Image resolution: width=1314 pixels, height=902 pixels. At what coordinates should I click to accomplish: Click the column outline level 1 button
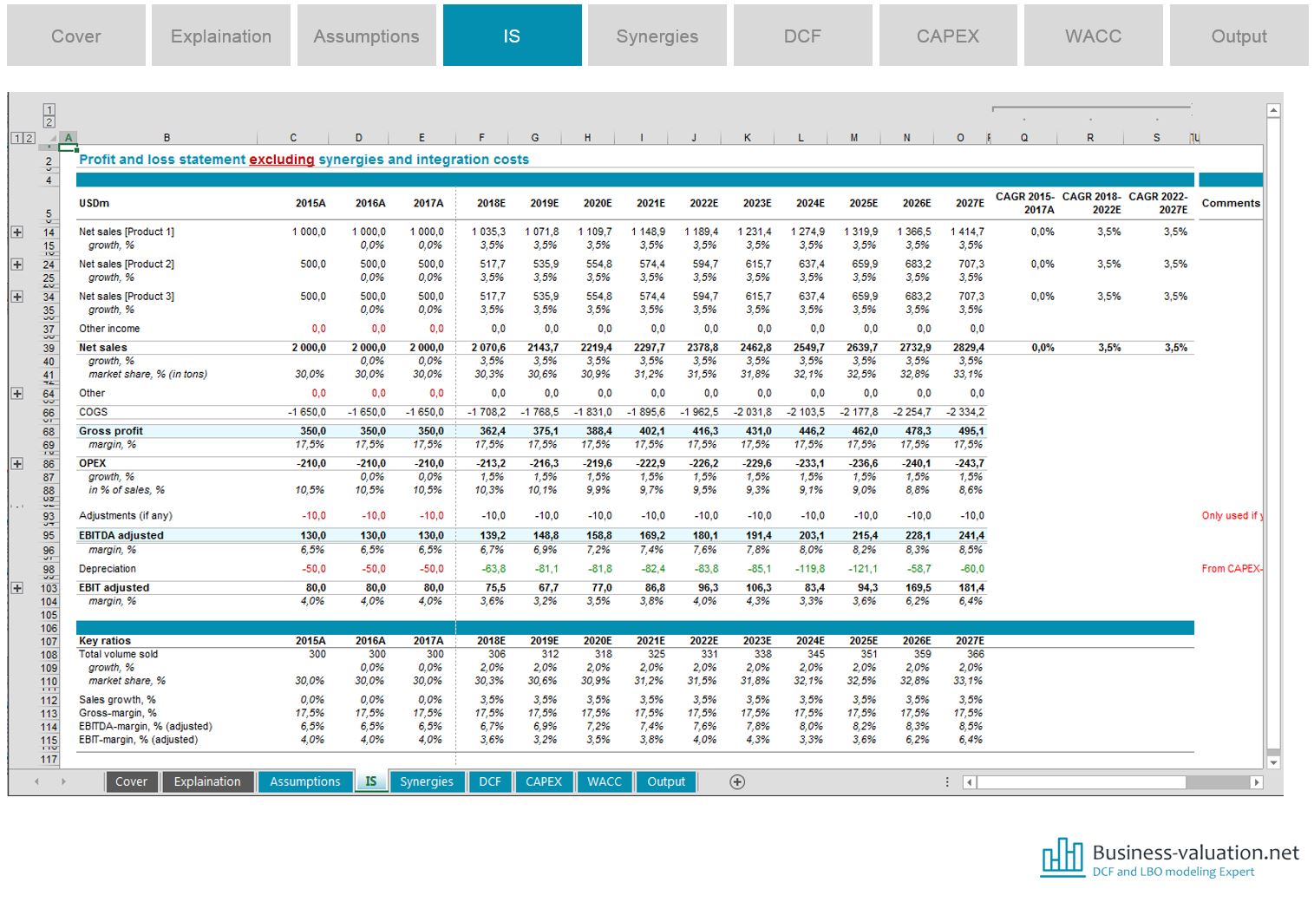(x=49, y=109)
